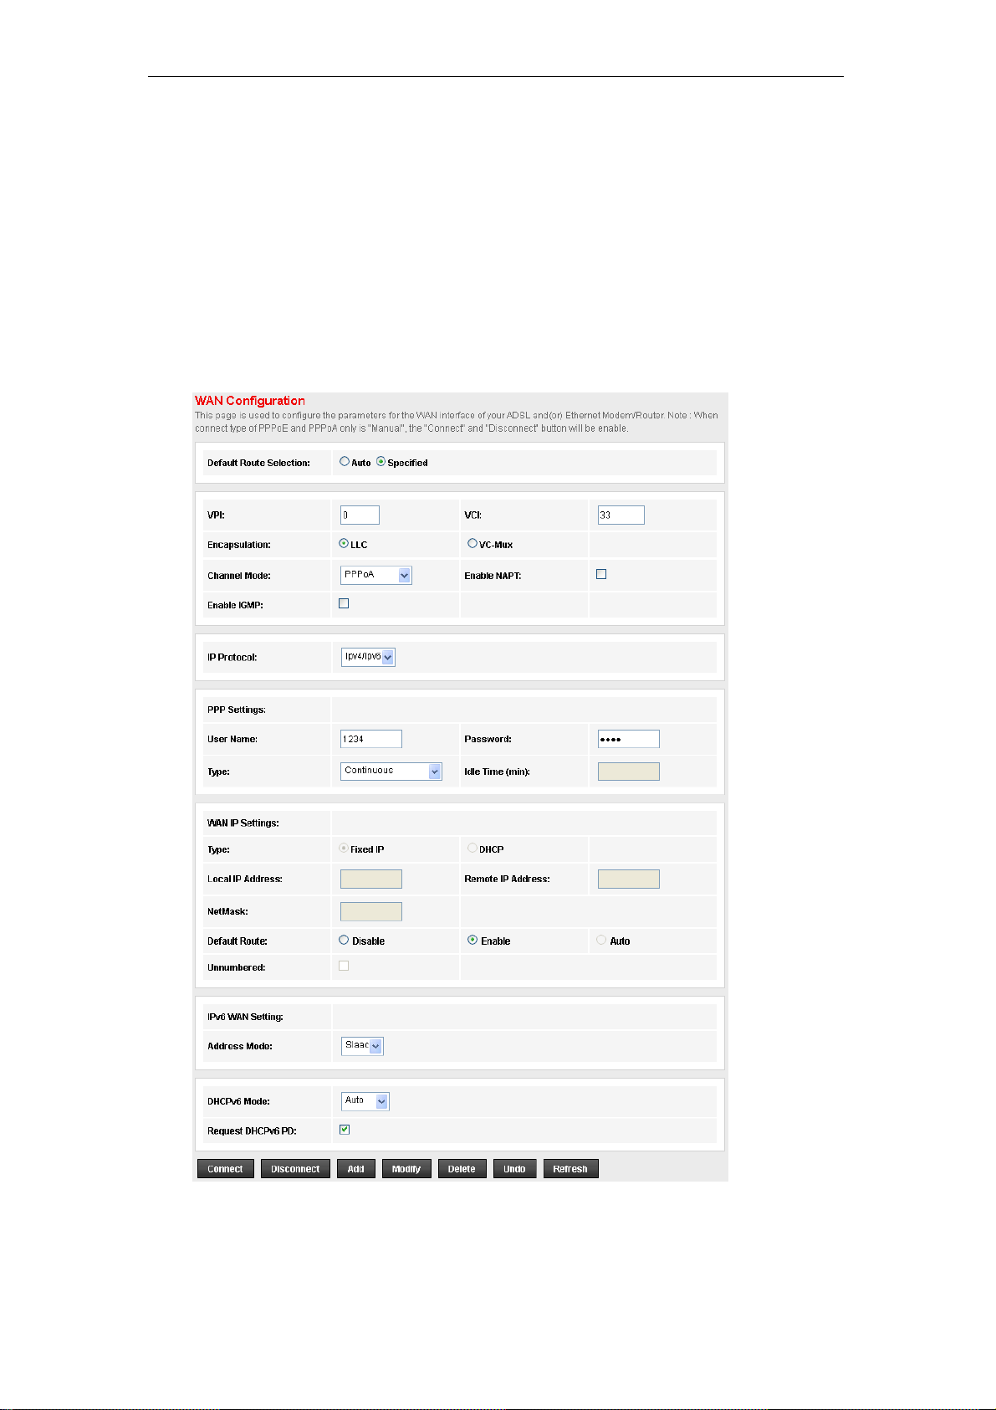Viewport: 996px width, 1410px height.
Task: Select Specified default route option
Action: 381,462
